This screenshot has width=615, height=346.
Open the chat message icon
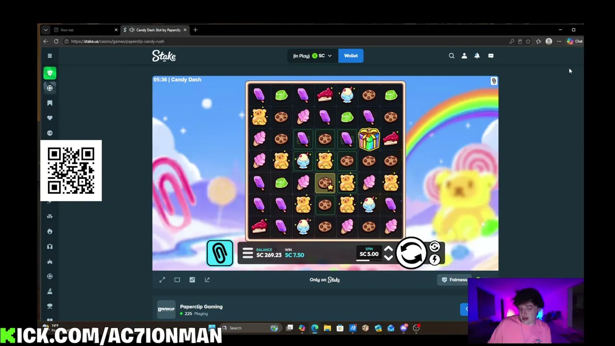(x=491, y=56)
